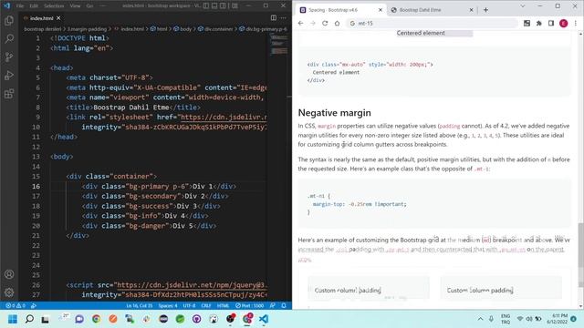This screenshot has width=584, height=328.
Task: Click the browser page vertical scrollbar thumb
Action: pos(580,245)
